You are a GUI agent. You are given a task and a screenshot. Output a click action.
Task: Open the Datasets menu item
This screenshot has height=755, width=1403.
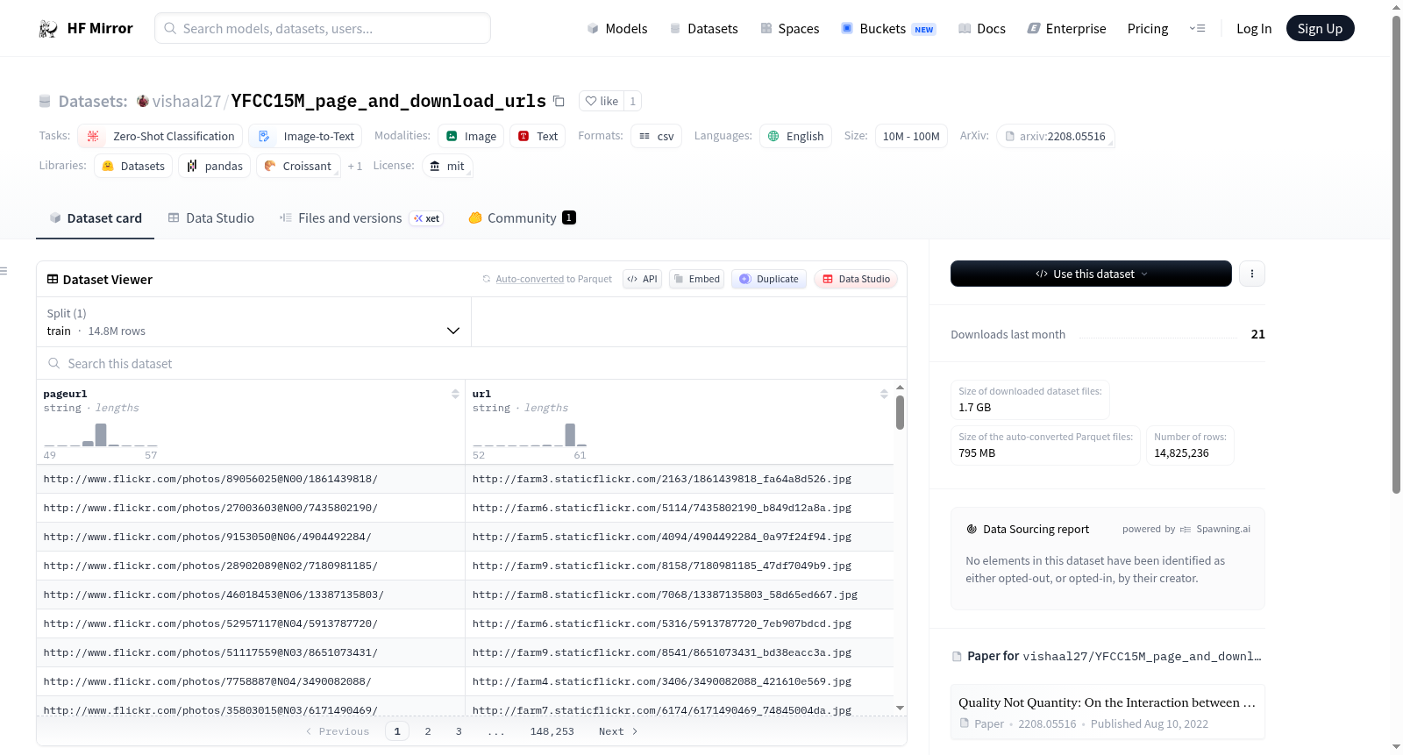[x=703, y=29]
